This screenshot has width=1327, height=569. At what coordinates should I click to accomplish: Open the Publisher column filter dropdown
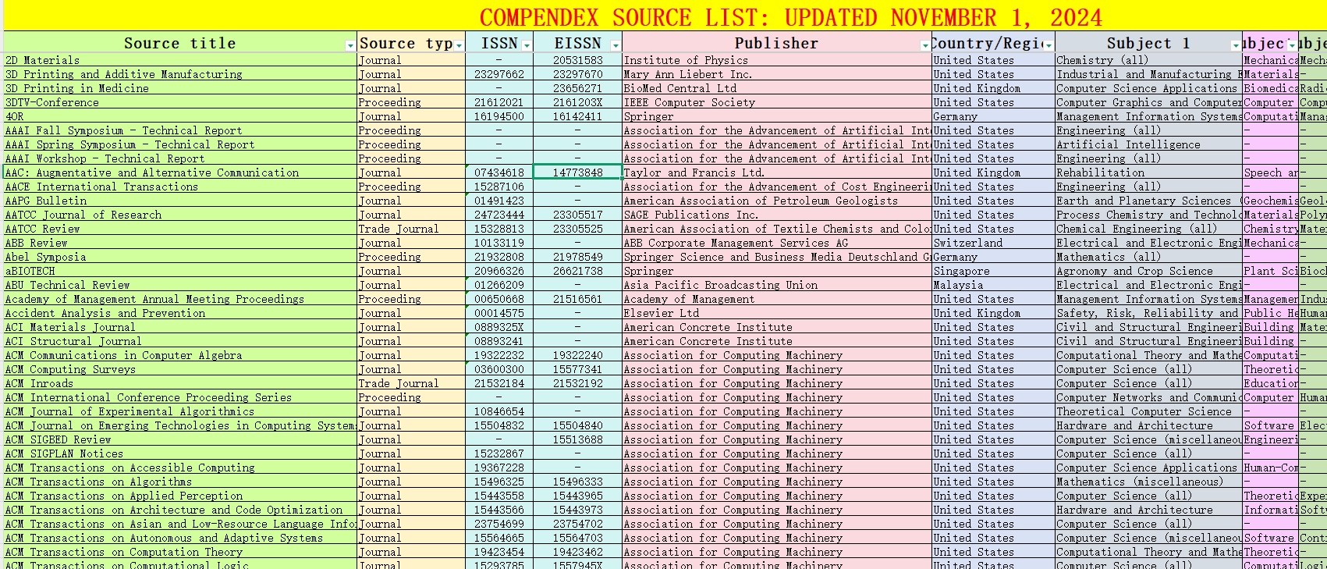924,46
